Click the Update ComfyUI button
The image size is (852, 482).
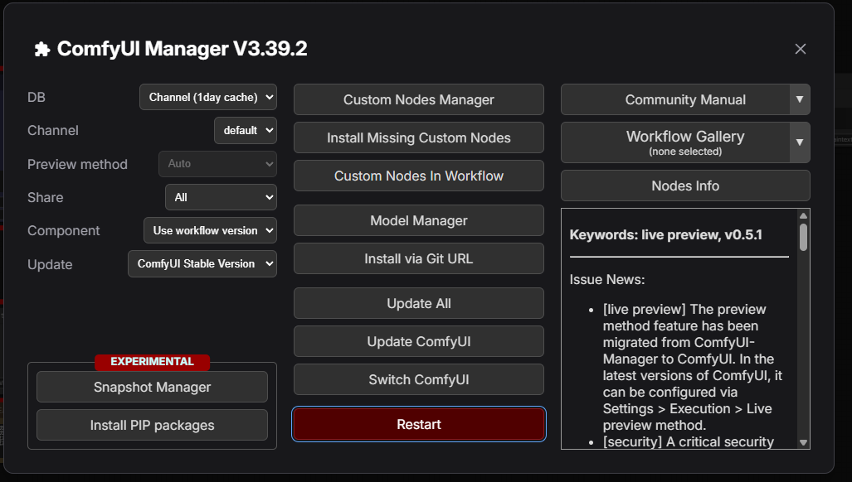pos(418,341)
